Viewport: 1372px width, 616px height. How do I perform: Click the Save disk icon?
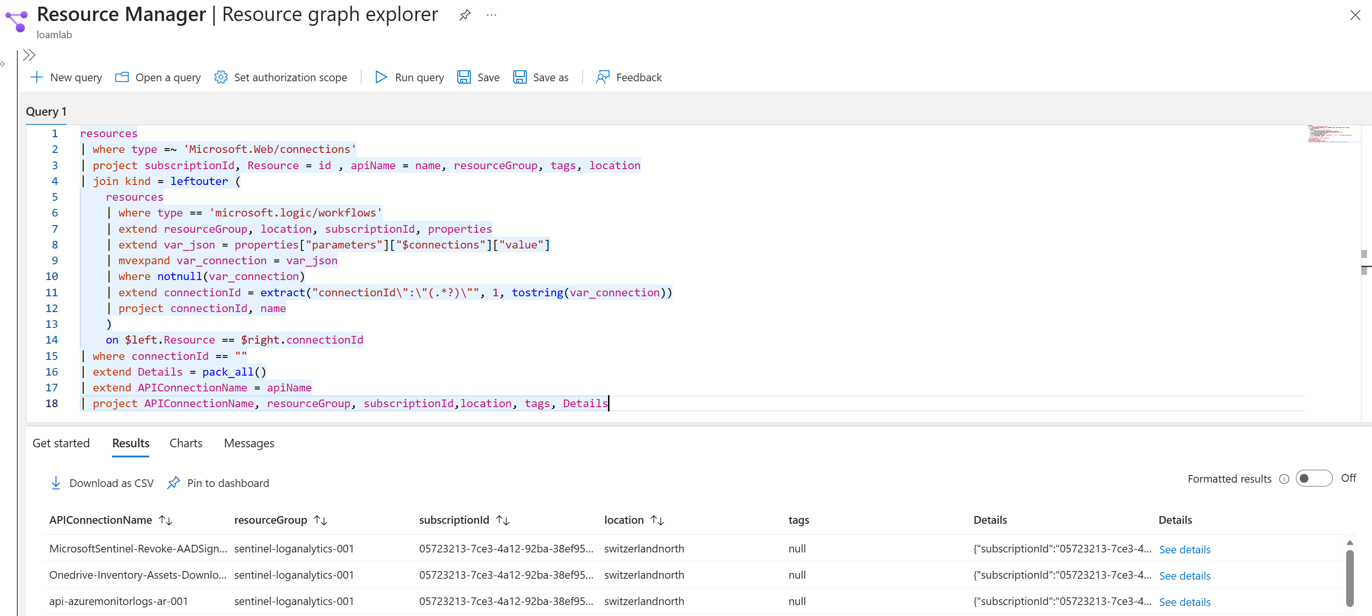coord(464,78)
